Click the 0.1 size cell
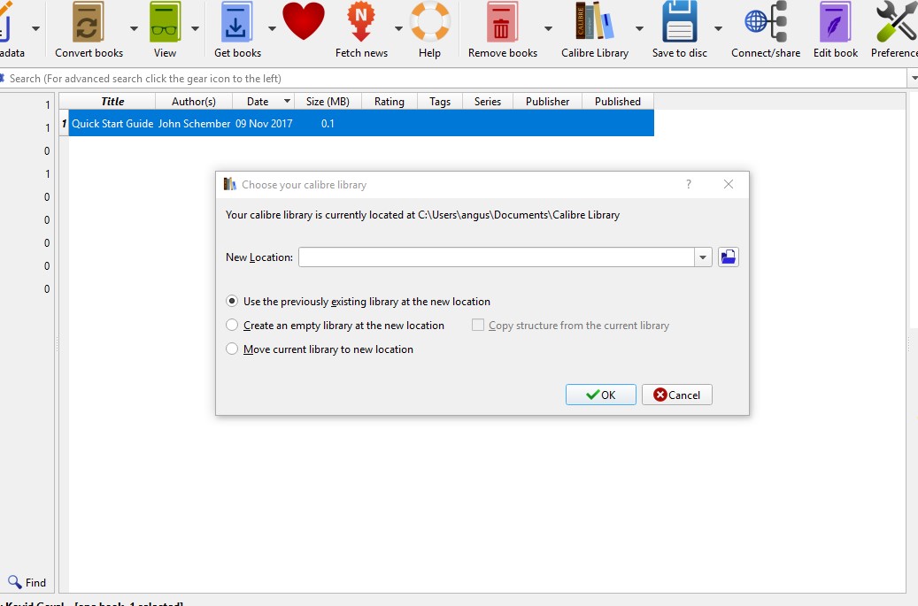Viewport: 918px width, 606px height. pyautogui.click(x=328, y=124)
